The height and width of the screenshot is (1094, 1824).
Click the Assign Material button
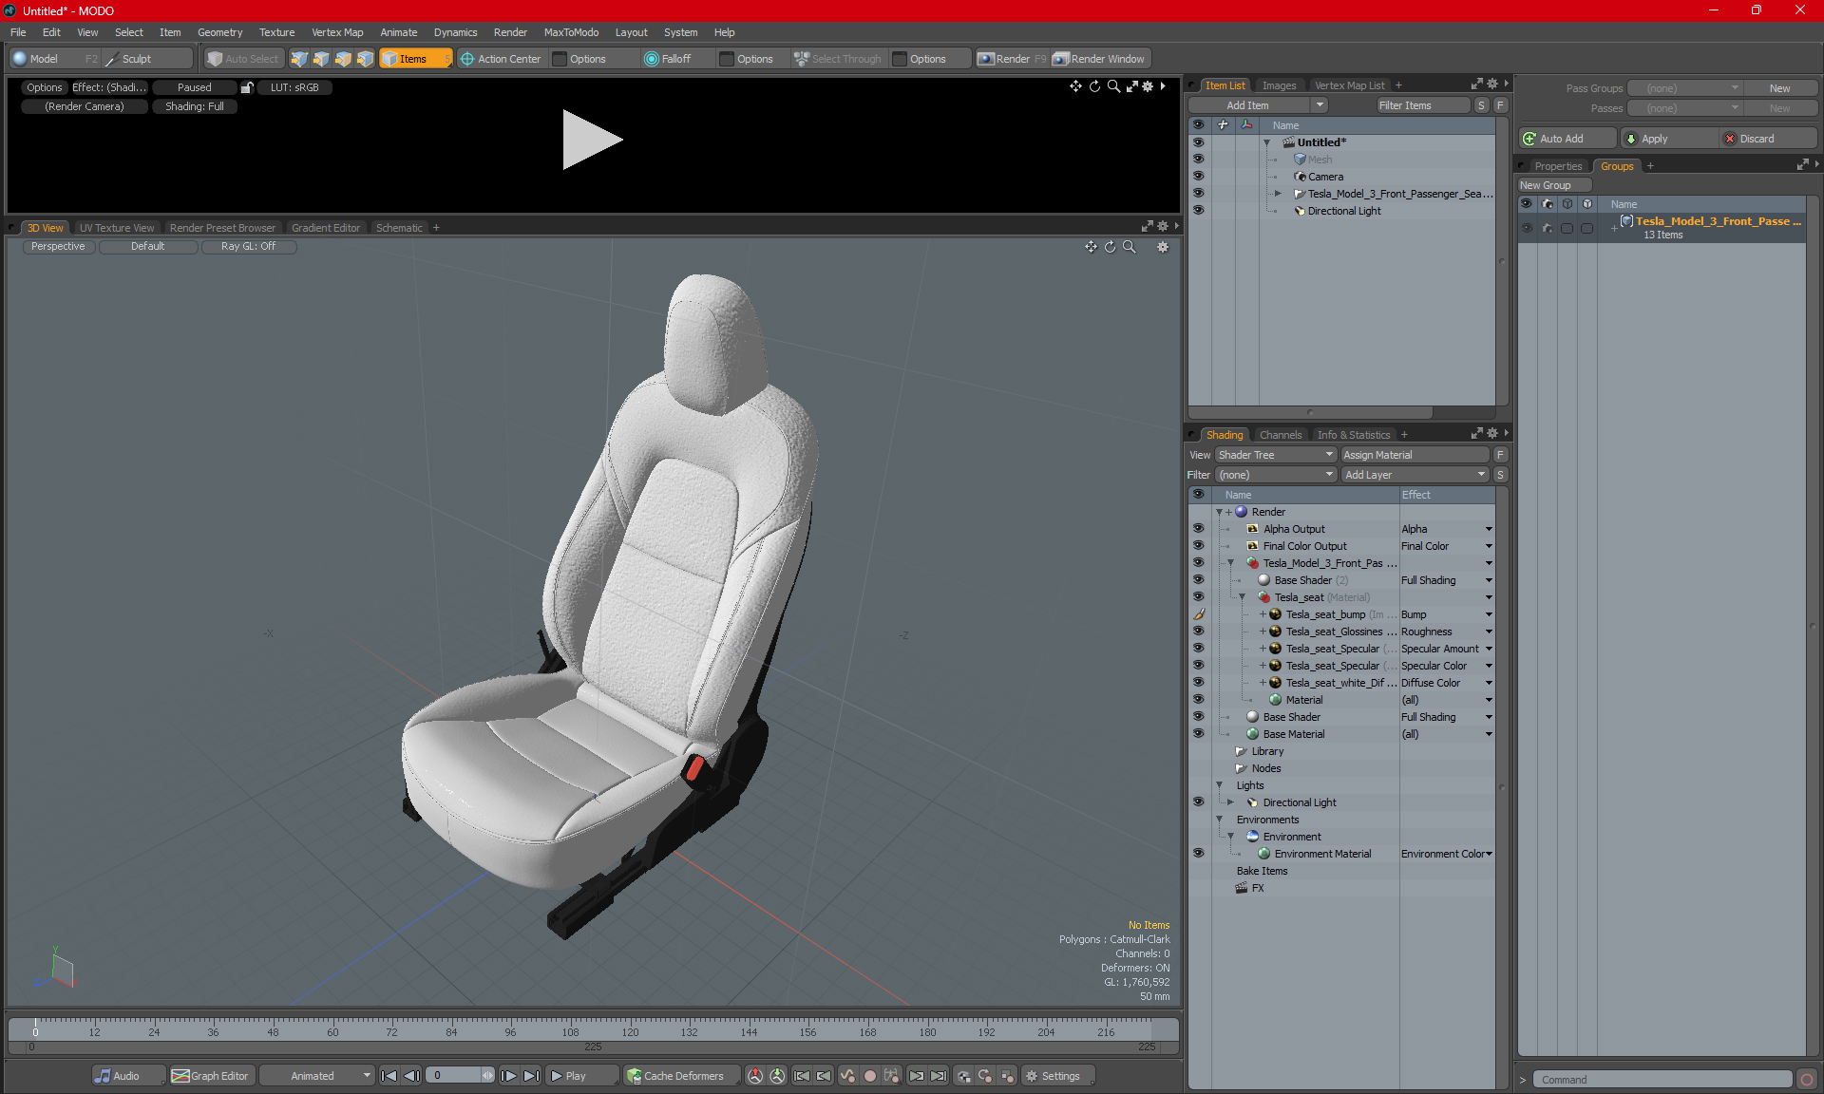click(x=1413, y=455)
